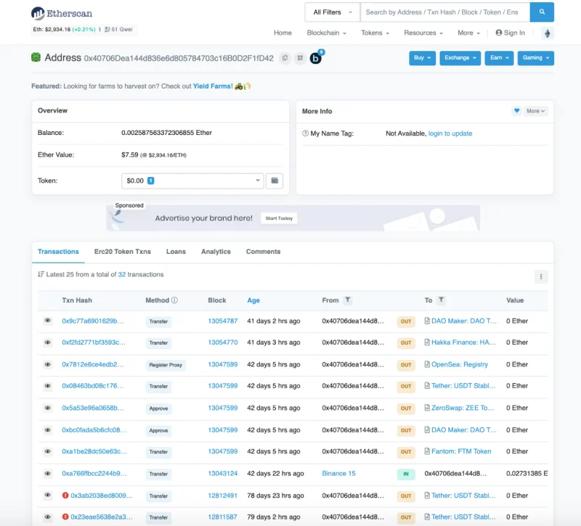The height and width of the screenshot is (526, 581).
Task: Click the three-dot options icon above the table
Action: (541, 276)
